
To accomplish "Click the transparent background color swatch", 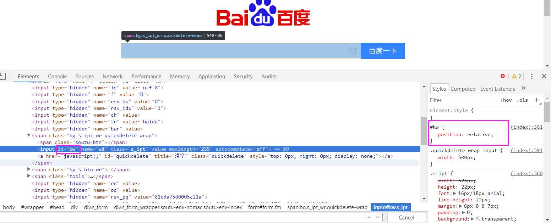I will 478,219.
